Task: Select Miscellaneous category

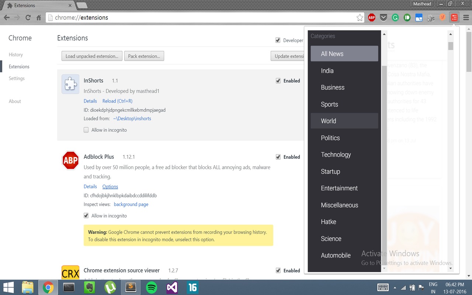Action: [344, 205]
